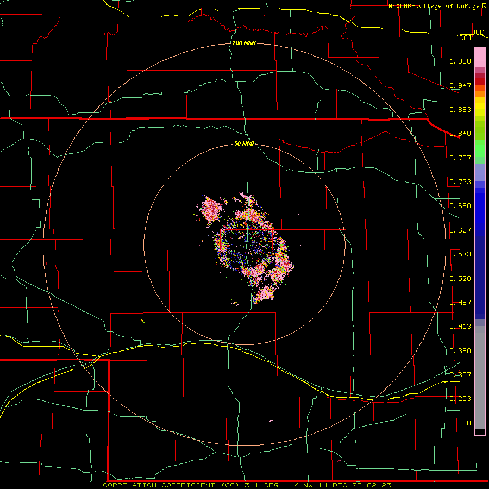Select the 0.467 legend value

tap(460, 303)
